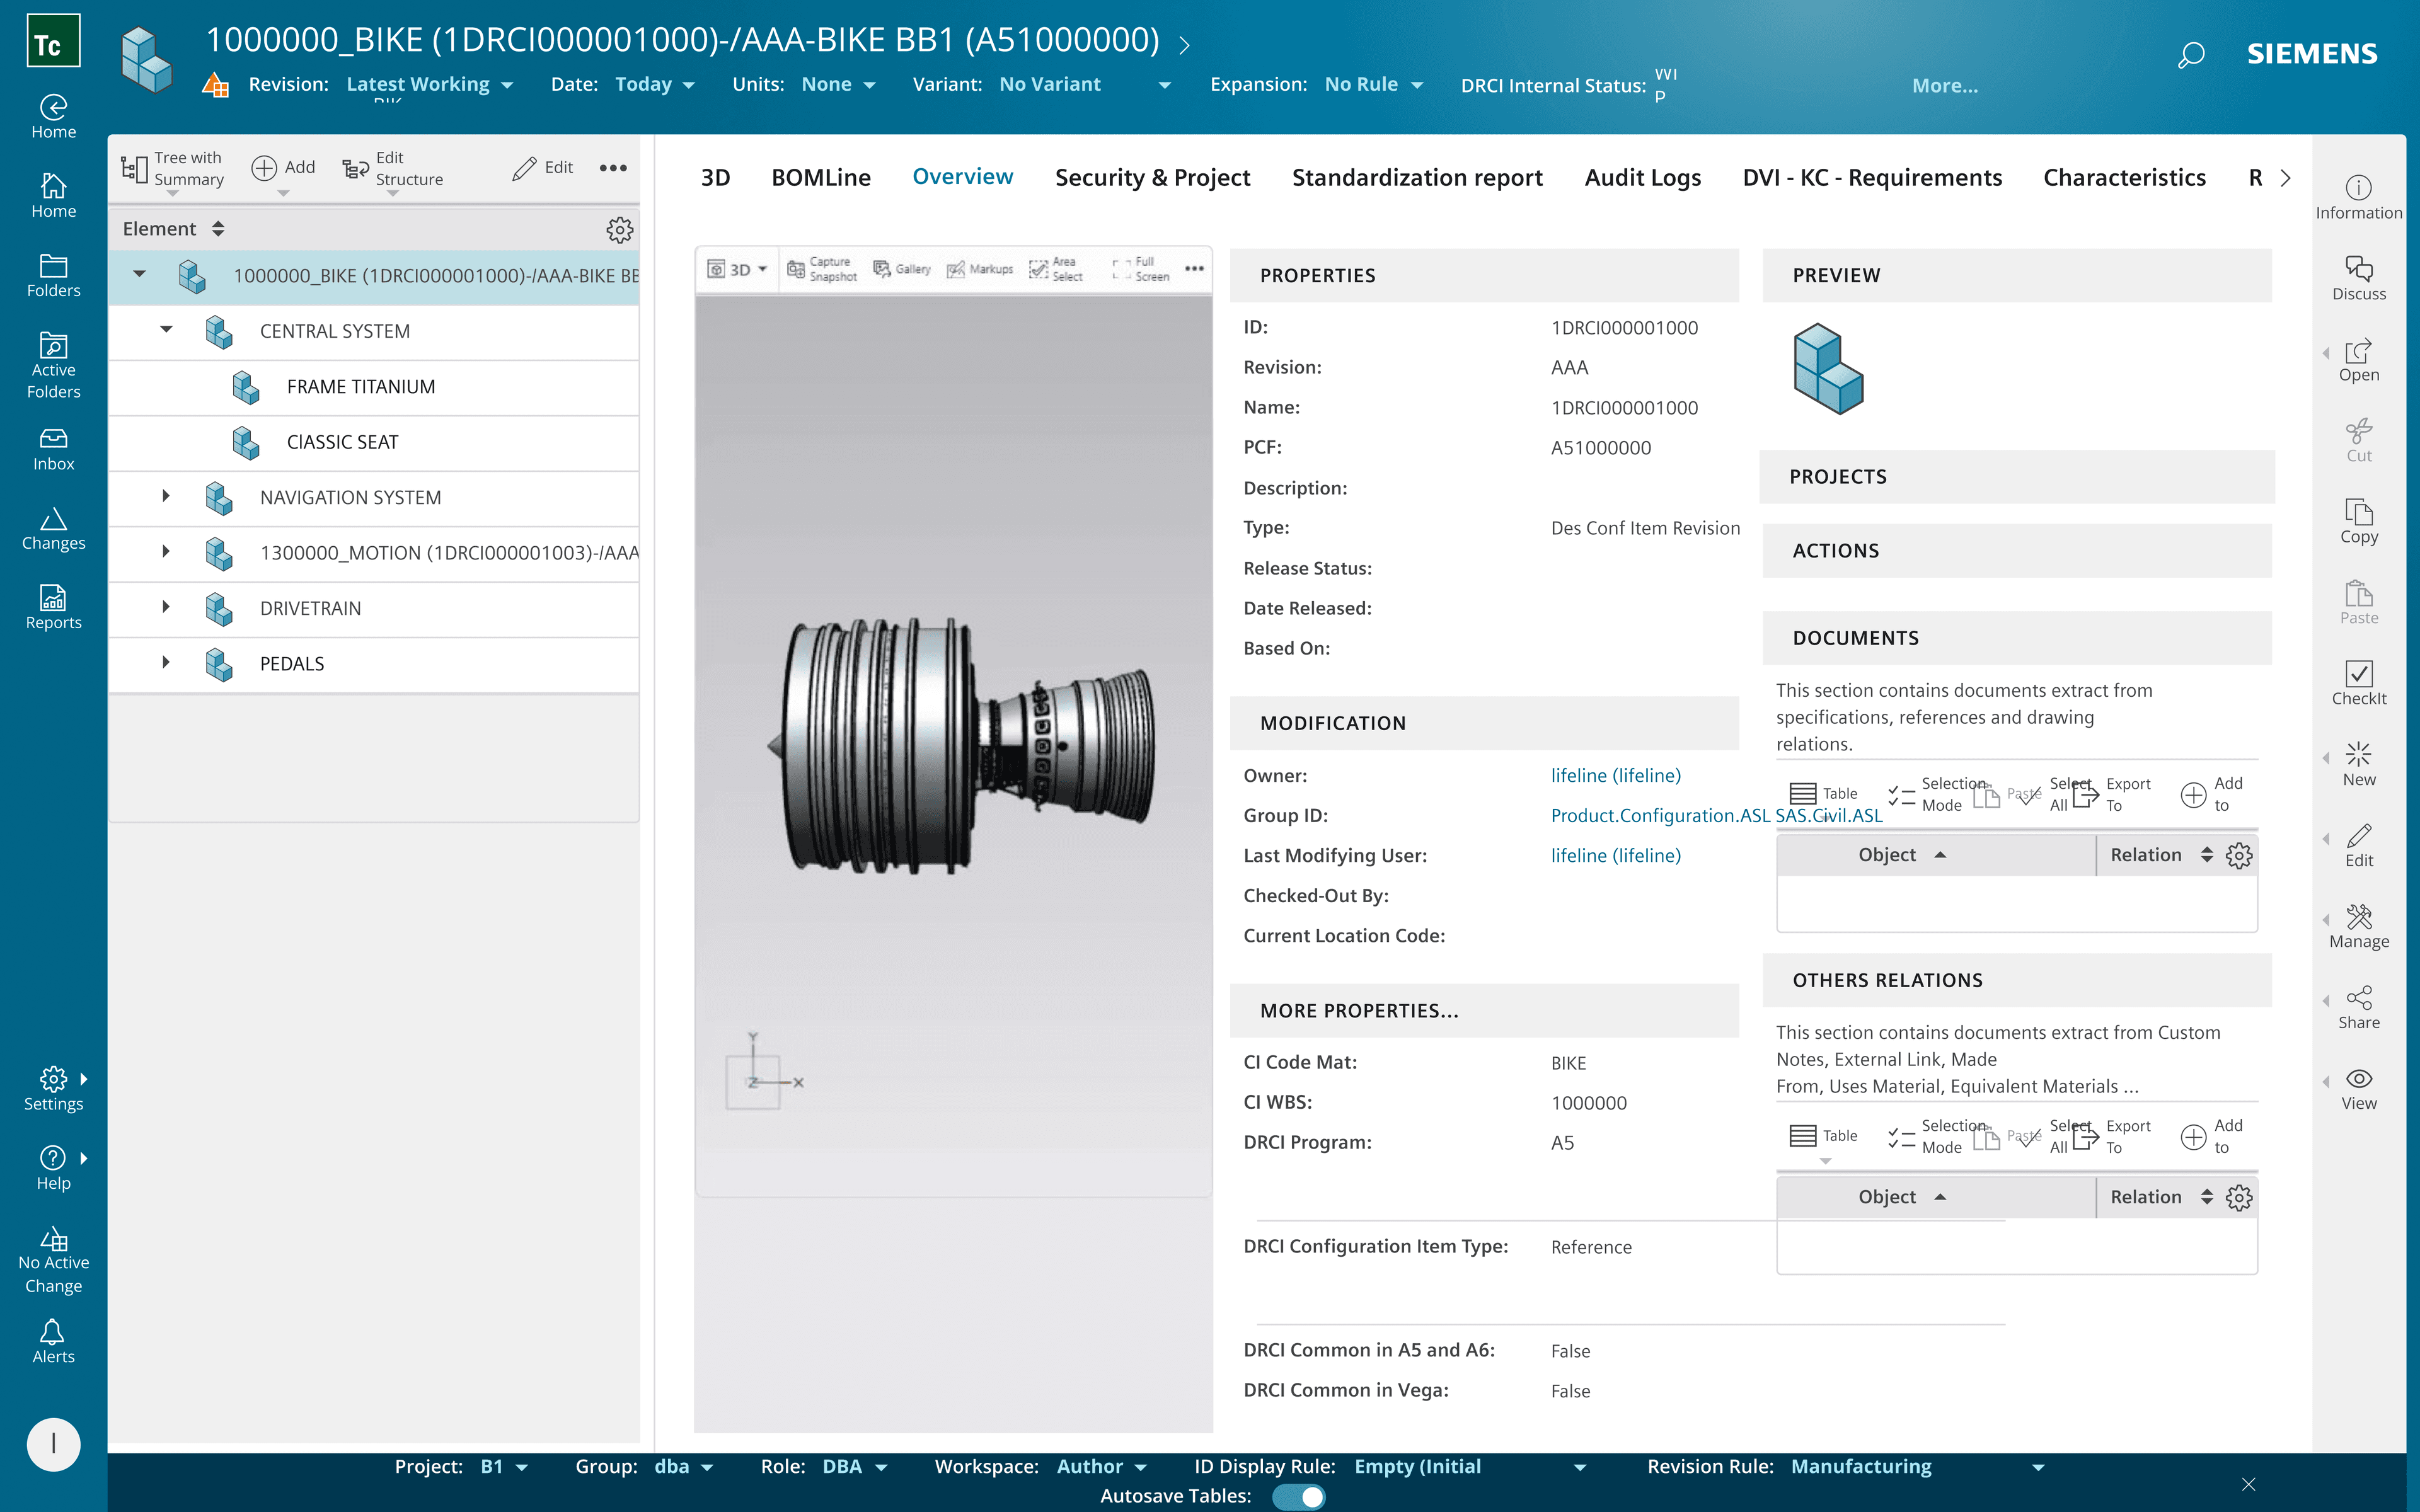Toggle Selection Mode in Others Relations section
This screenshot has height=1512, width=2420.
point(1937,1136)
